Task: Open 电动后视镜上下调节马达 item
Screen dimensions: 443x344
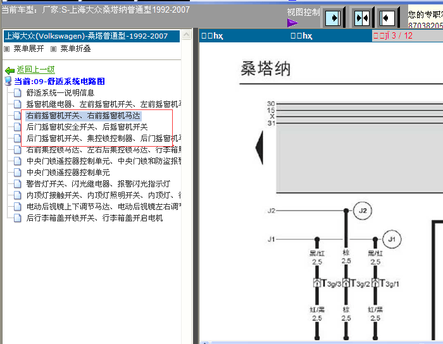Action: click(103, 207)
